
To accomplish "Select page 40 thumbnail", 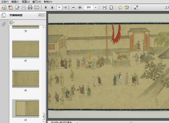I will [26, 49].
